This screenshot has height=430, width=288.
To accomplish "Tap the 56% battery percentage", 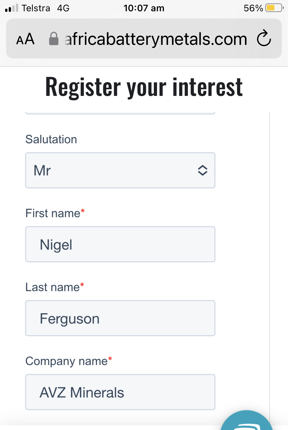I will [253, 8].
